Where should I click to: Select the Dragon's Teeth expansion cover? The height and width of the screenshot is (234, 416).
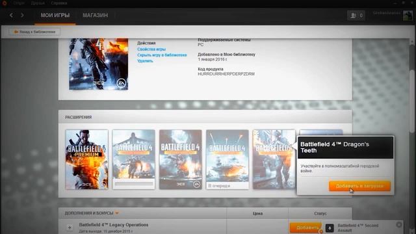coord(274,159)
